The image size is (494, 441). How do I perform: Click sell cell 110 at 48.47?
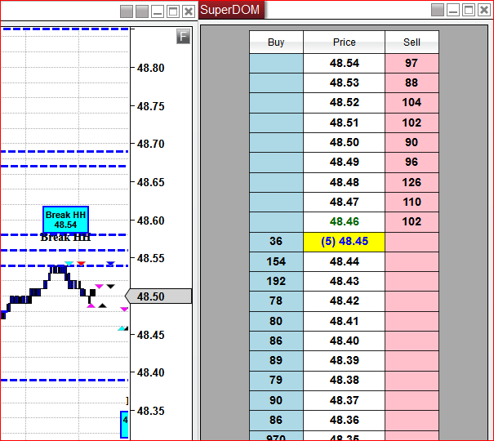[412, 203]
